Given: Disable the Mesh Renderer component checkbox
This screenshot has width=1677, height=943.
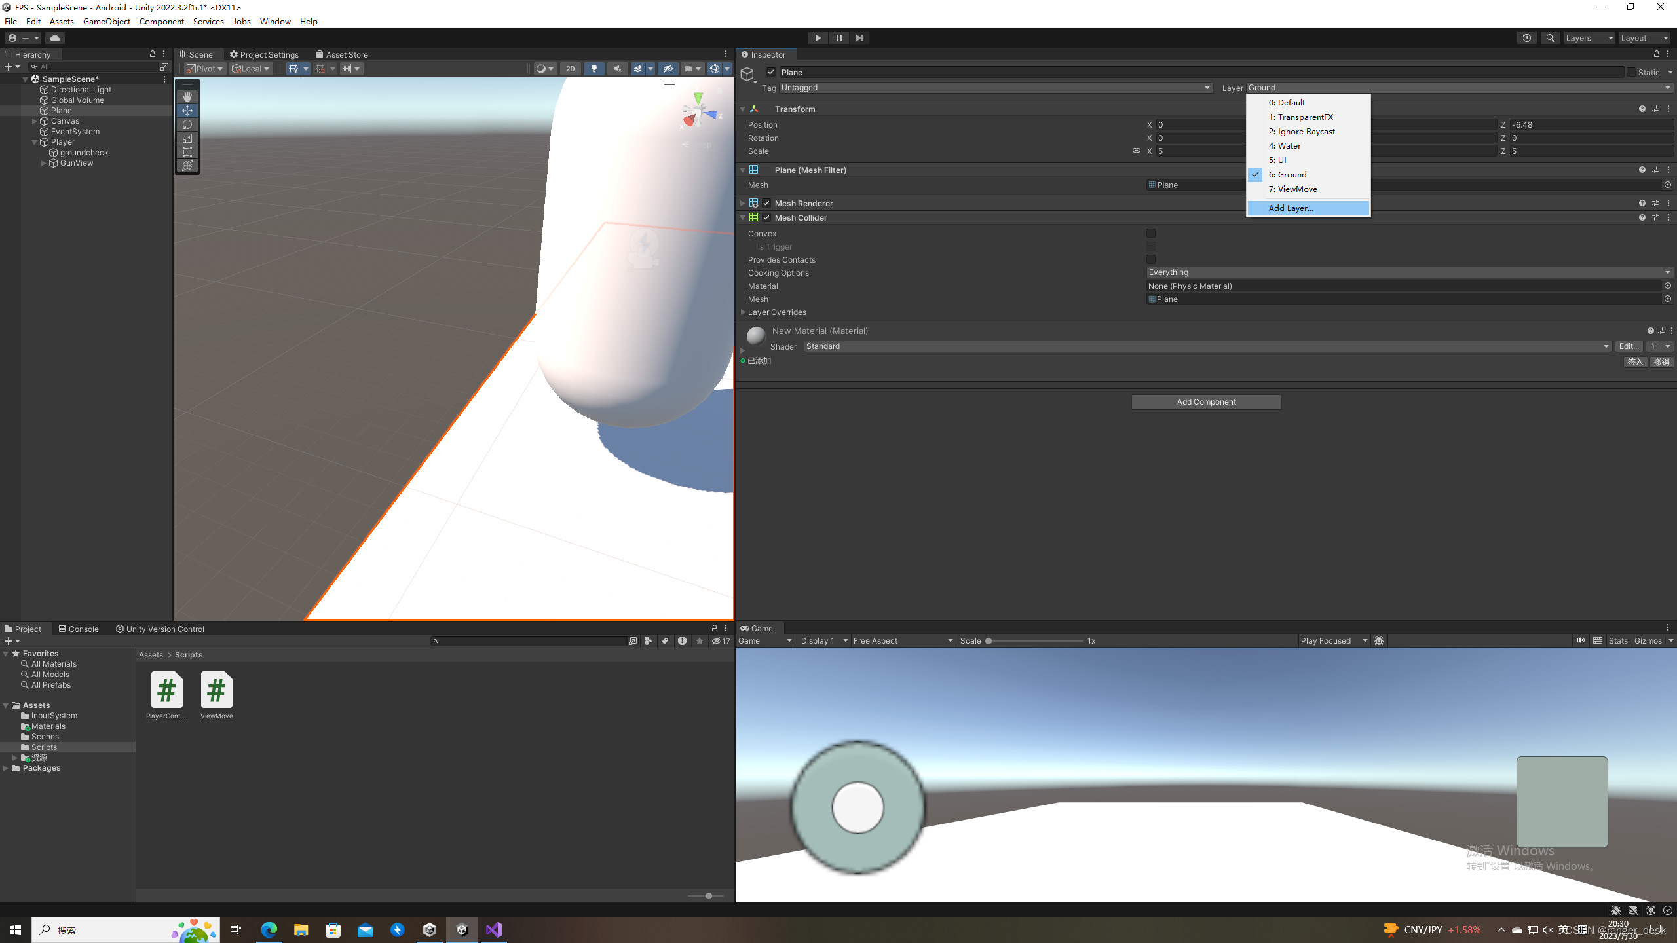Looking at the screenshot, I should (x=766, y=203).
